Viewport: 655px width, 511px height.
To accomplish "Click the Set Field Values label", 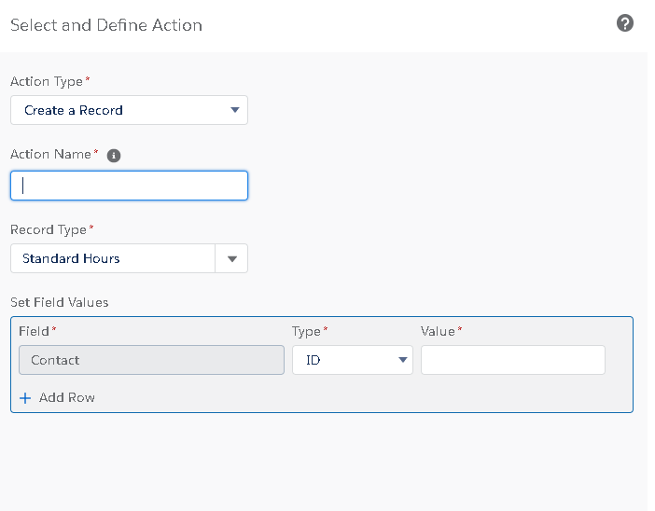I will (59, 302).
